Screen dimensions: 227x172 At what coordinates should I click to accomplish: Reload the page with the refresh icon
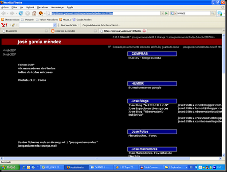click(21, 13)
